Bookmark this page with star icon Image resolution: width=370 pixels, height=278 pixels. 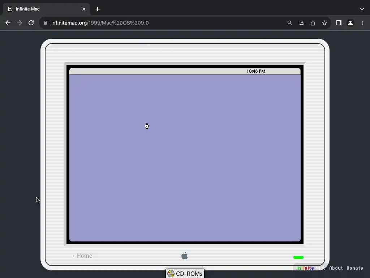point(324,23)
